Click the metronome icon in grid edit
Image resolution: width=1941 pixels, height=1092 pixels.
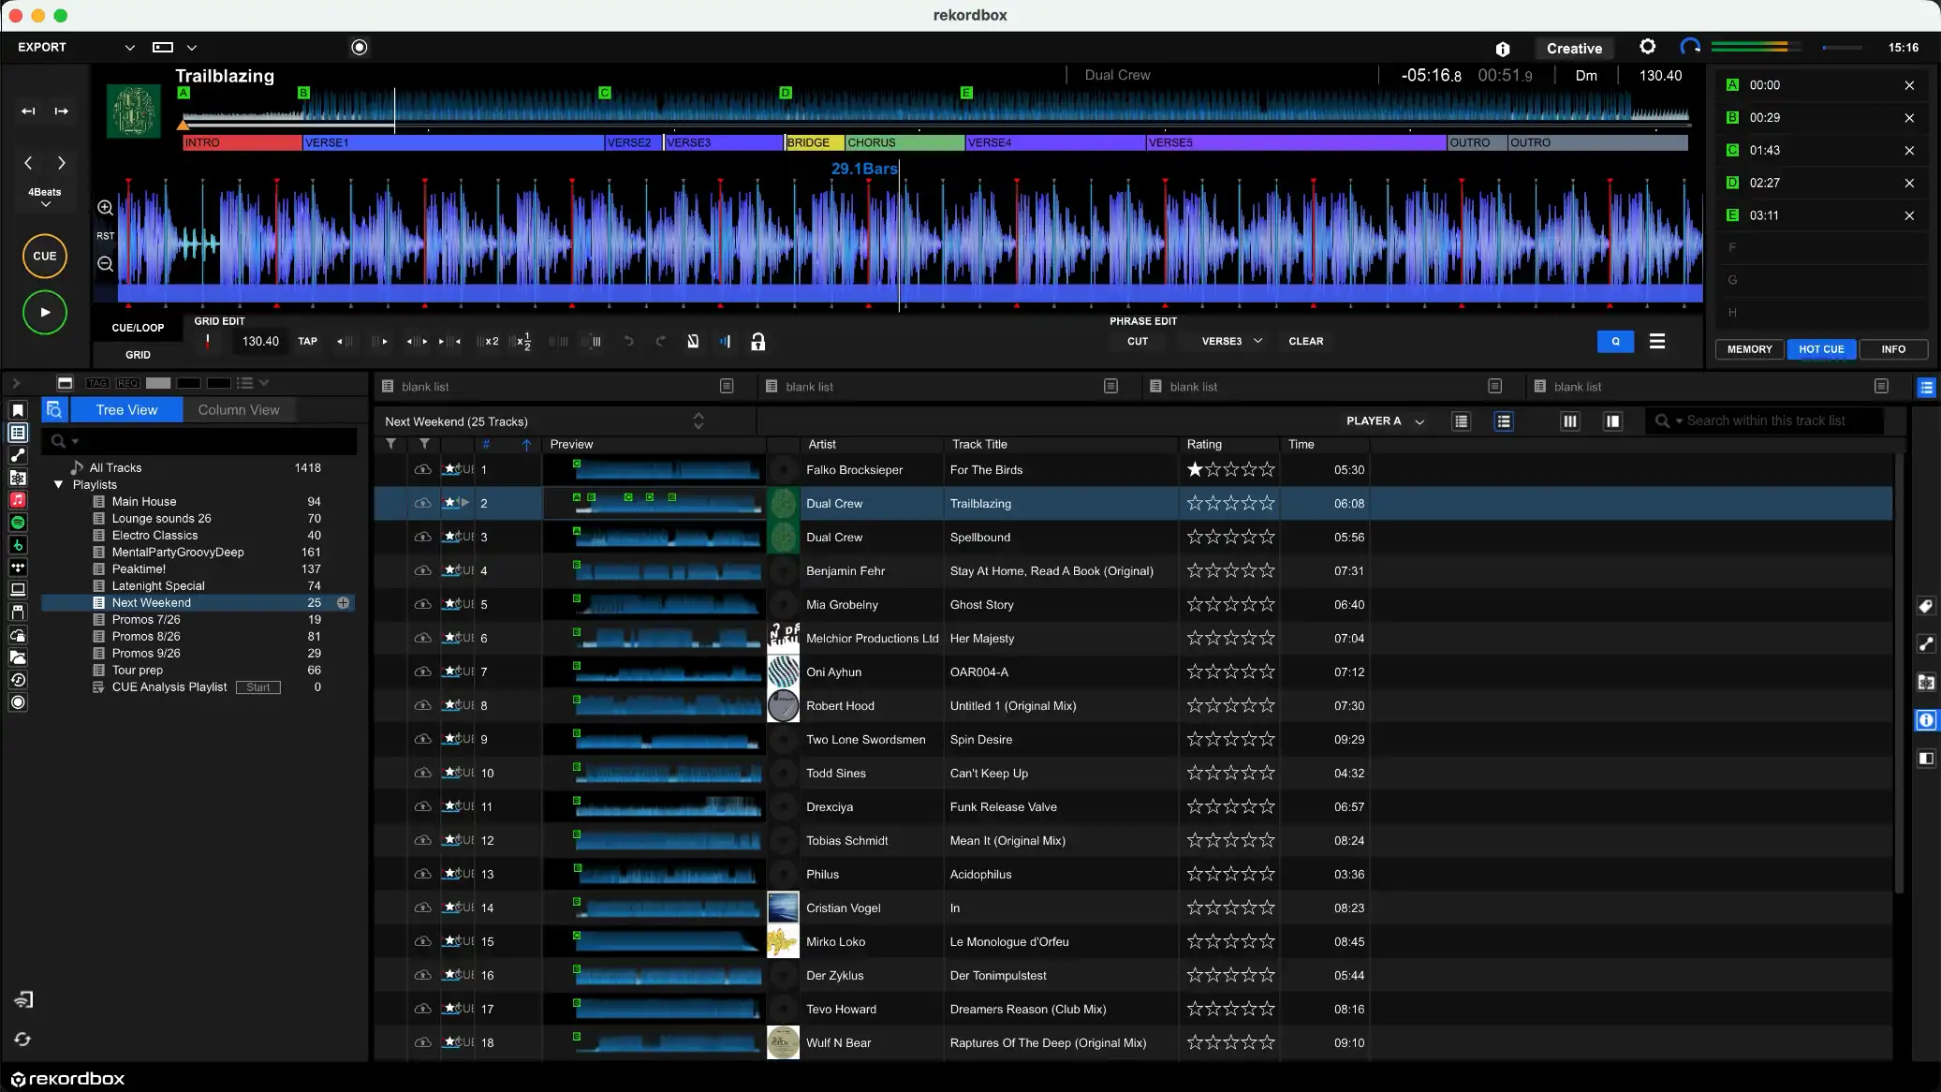[x=693, y=342]
